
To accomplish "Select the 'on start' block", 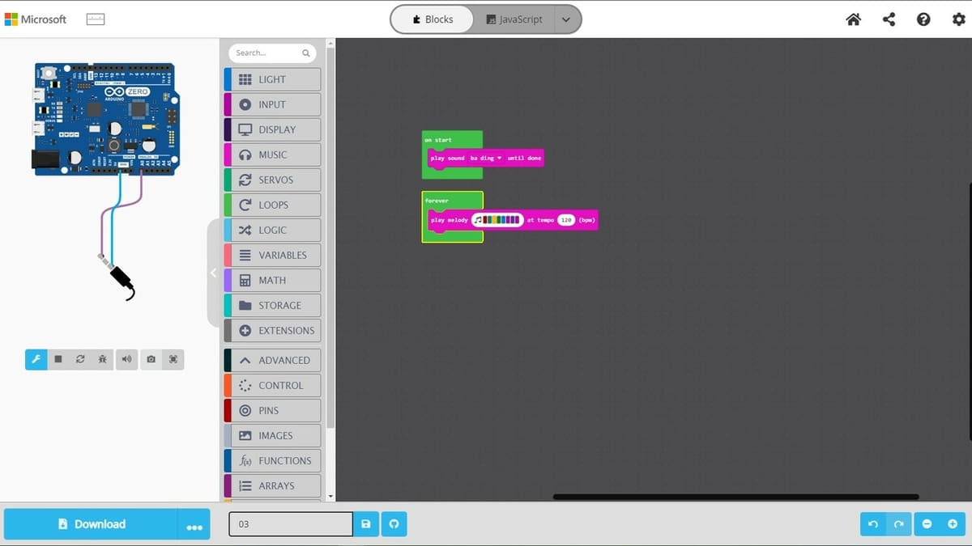I will [x=438, y=140].
